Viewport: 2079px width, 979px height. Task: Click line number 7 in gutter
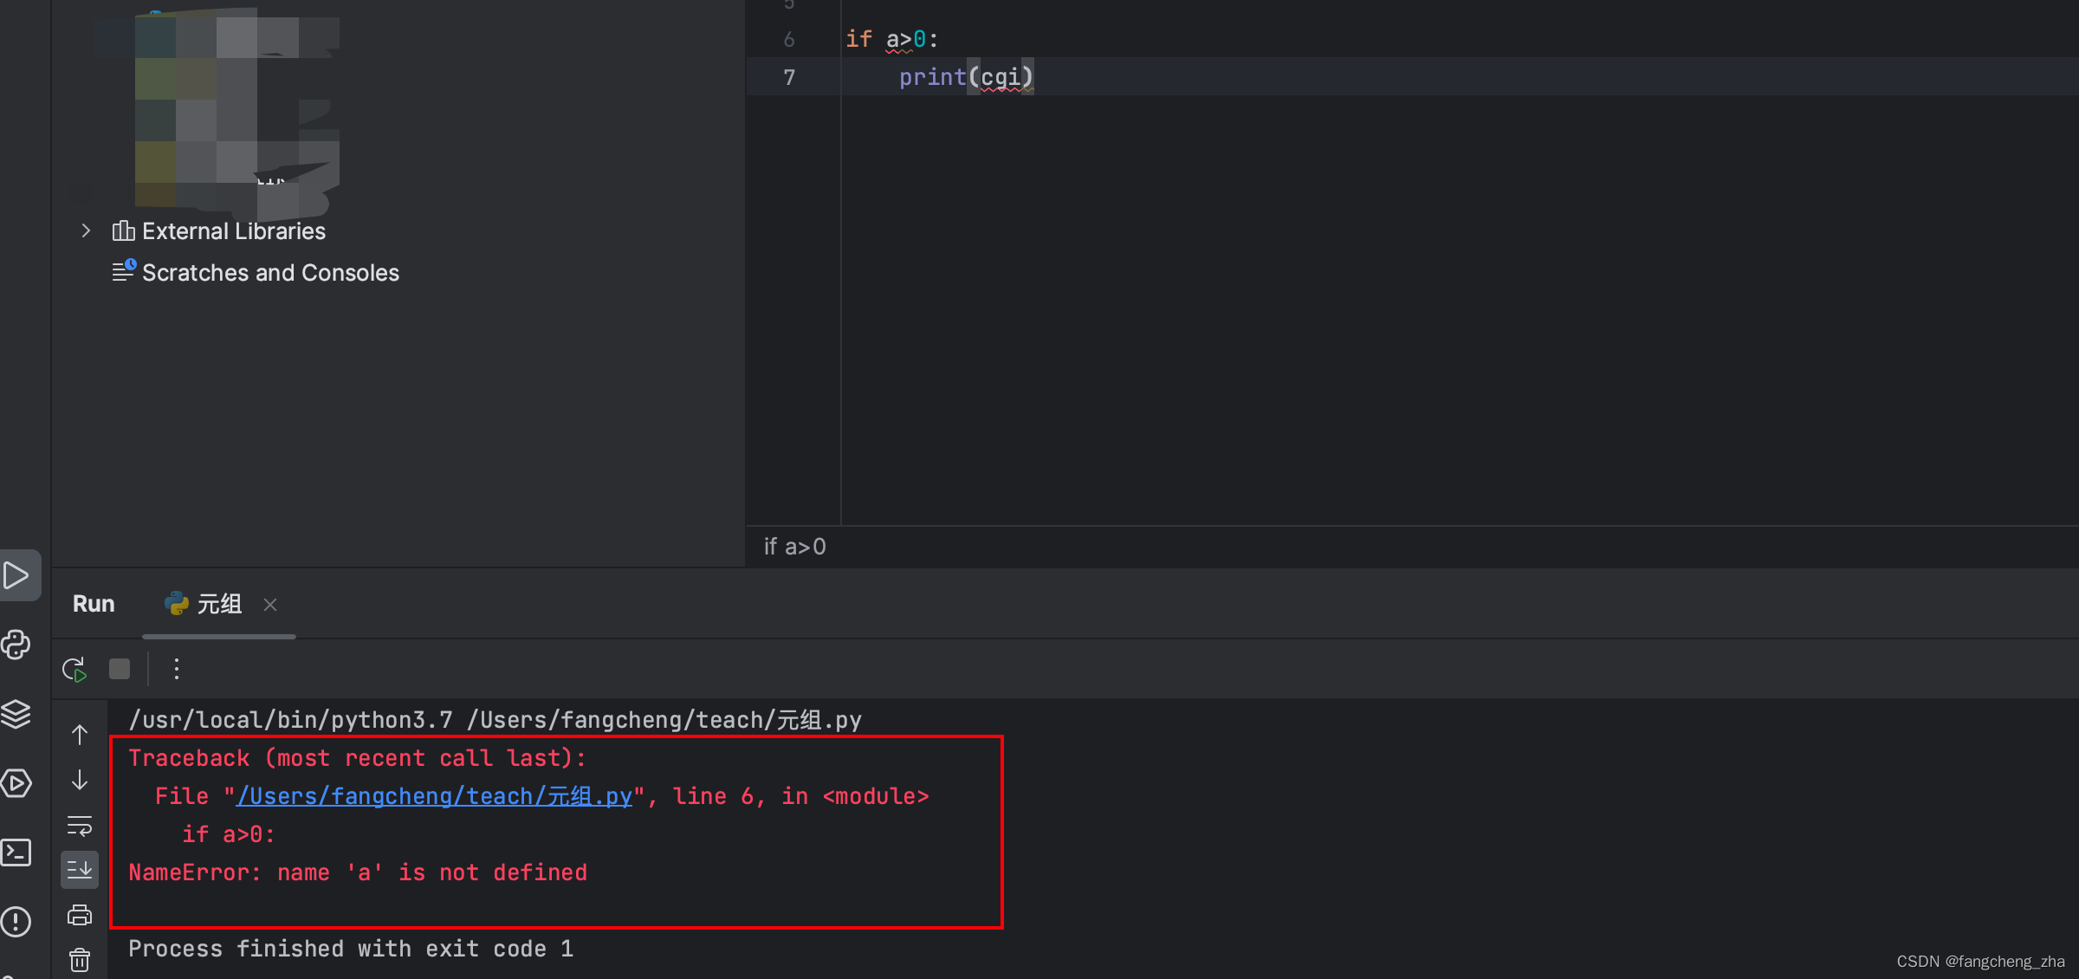789,77
